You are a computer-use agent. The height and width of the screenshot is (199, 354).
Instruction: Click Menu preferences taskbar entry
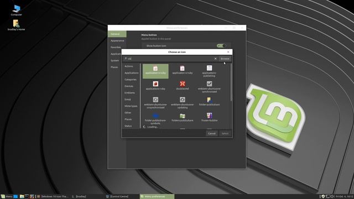coord(157,197)
